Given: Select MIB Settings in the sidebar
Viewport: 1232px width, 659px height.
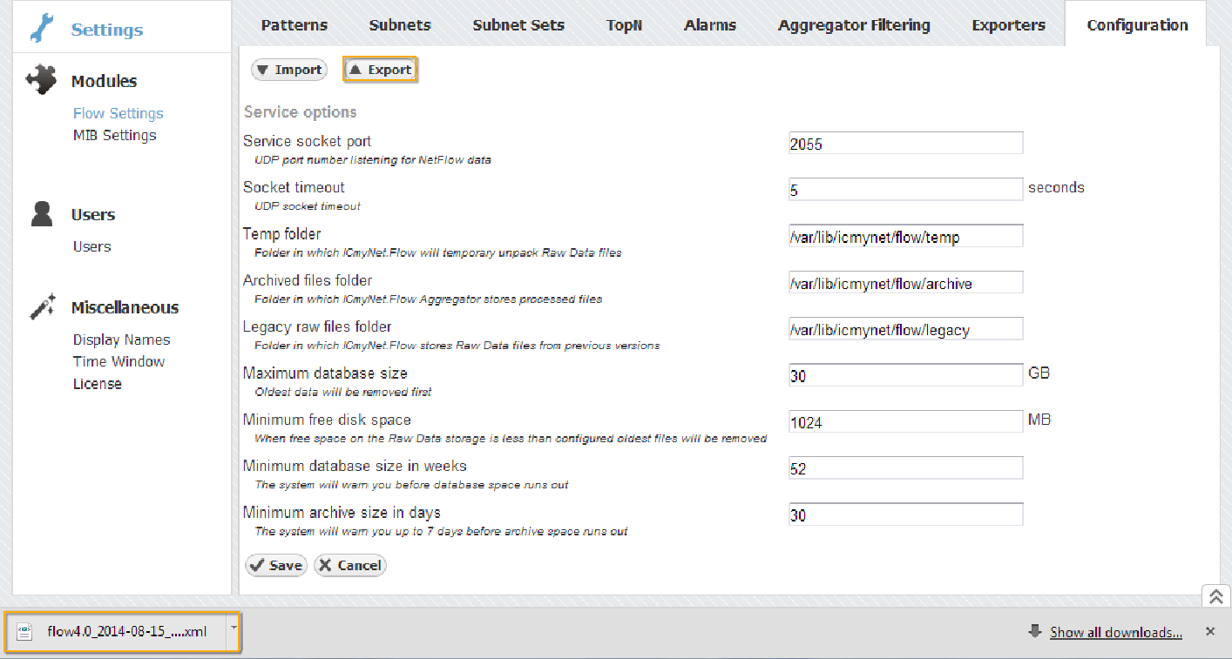Looking at the screenshot, I should point(114,134).
